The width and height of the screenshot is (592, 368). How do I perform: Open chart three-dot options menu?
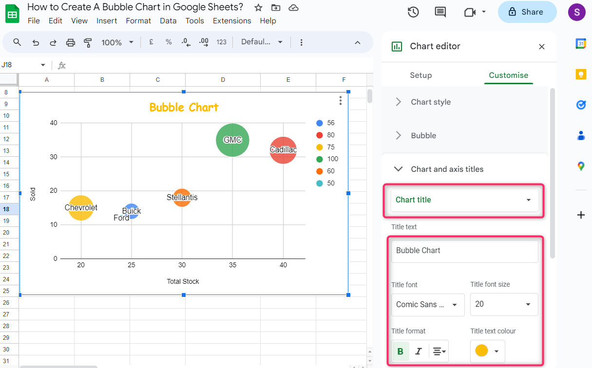point(340,101)
